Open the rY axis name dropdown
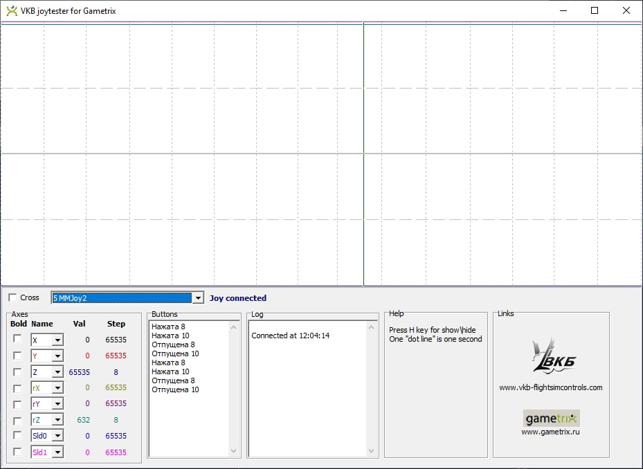The height and width of the screenshot is (469, 643). point(57,404)
